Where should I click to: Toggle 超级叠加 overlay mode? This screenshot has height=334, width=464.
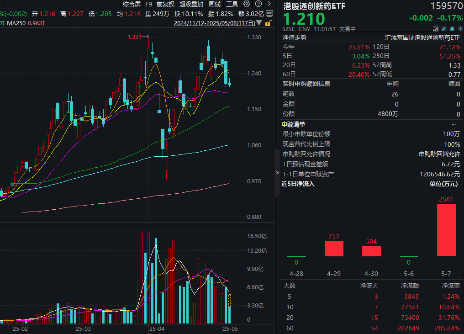192,4
